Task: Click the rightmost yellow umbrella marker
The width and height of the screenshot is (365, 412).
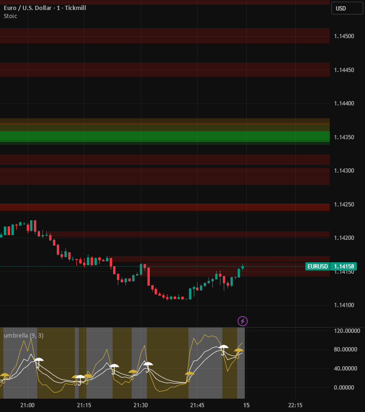Action: pyautogui.click(x=239, y=353)
